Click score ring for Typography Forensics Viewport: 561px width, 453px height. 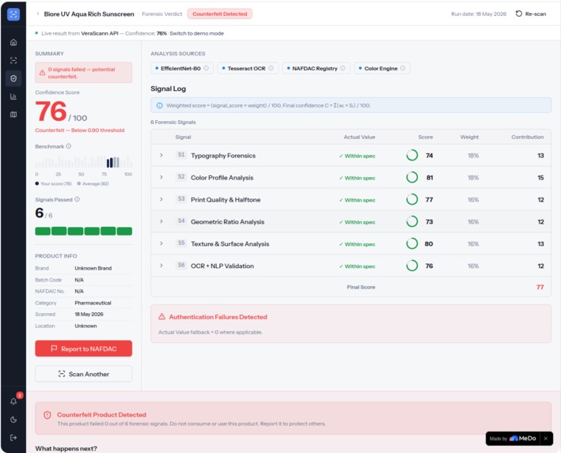click(411, 155)
